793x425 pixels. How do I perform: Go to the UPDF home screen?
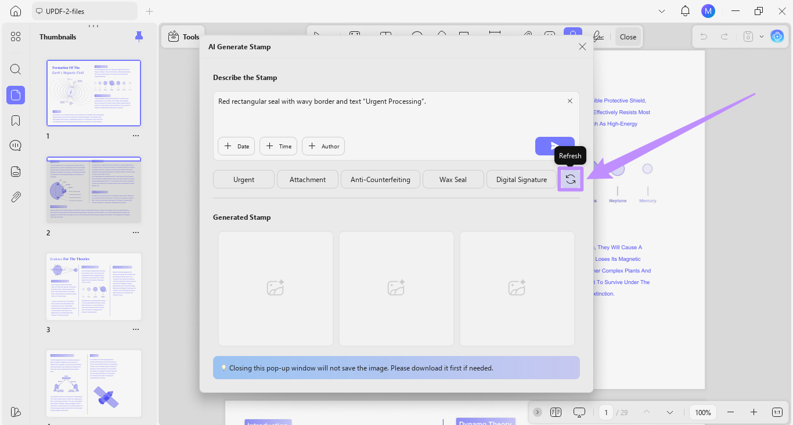click(16, 11)
